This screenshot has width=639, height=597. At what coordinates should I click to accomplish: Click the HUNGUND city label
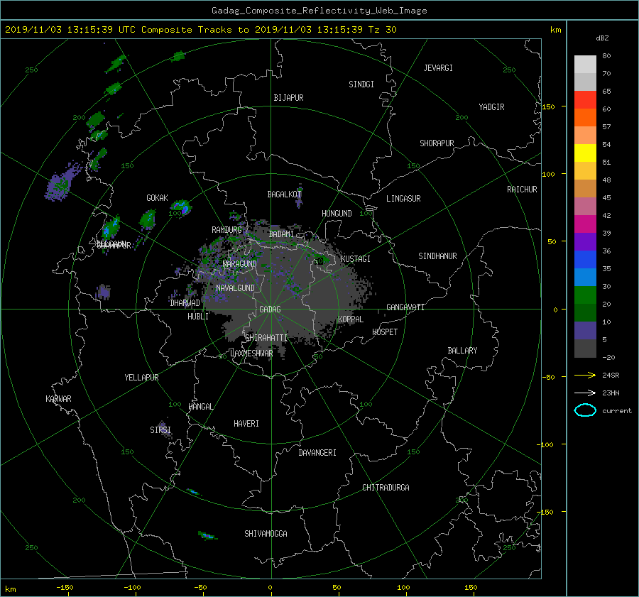coord(337,214)
